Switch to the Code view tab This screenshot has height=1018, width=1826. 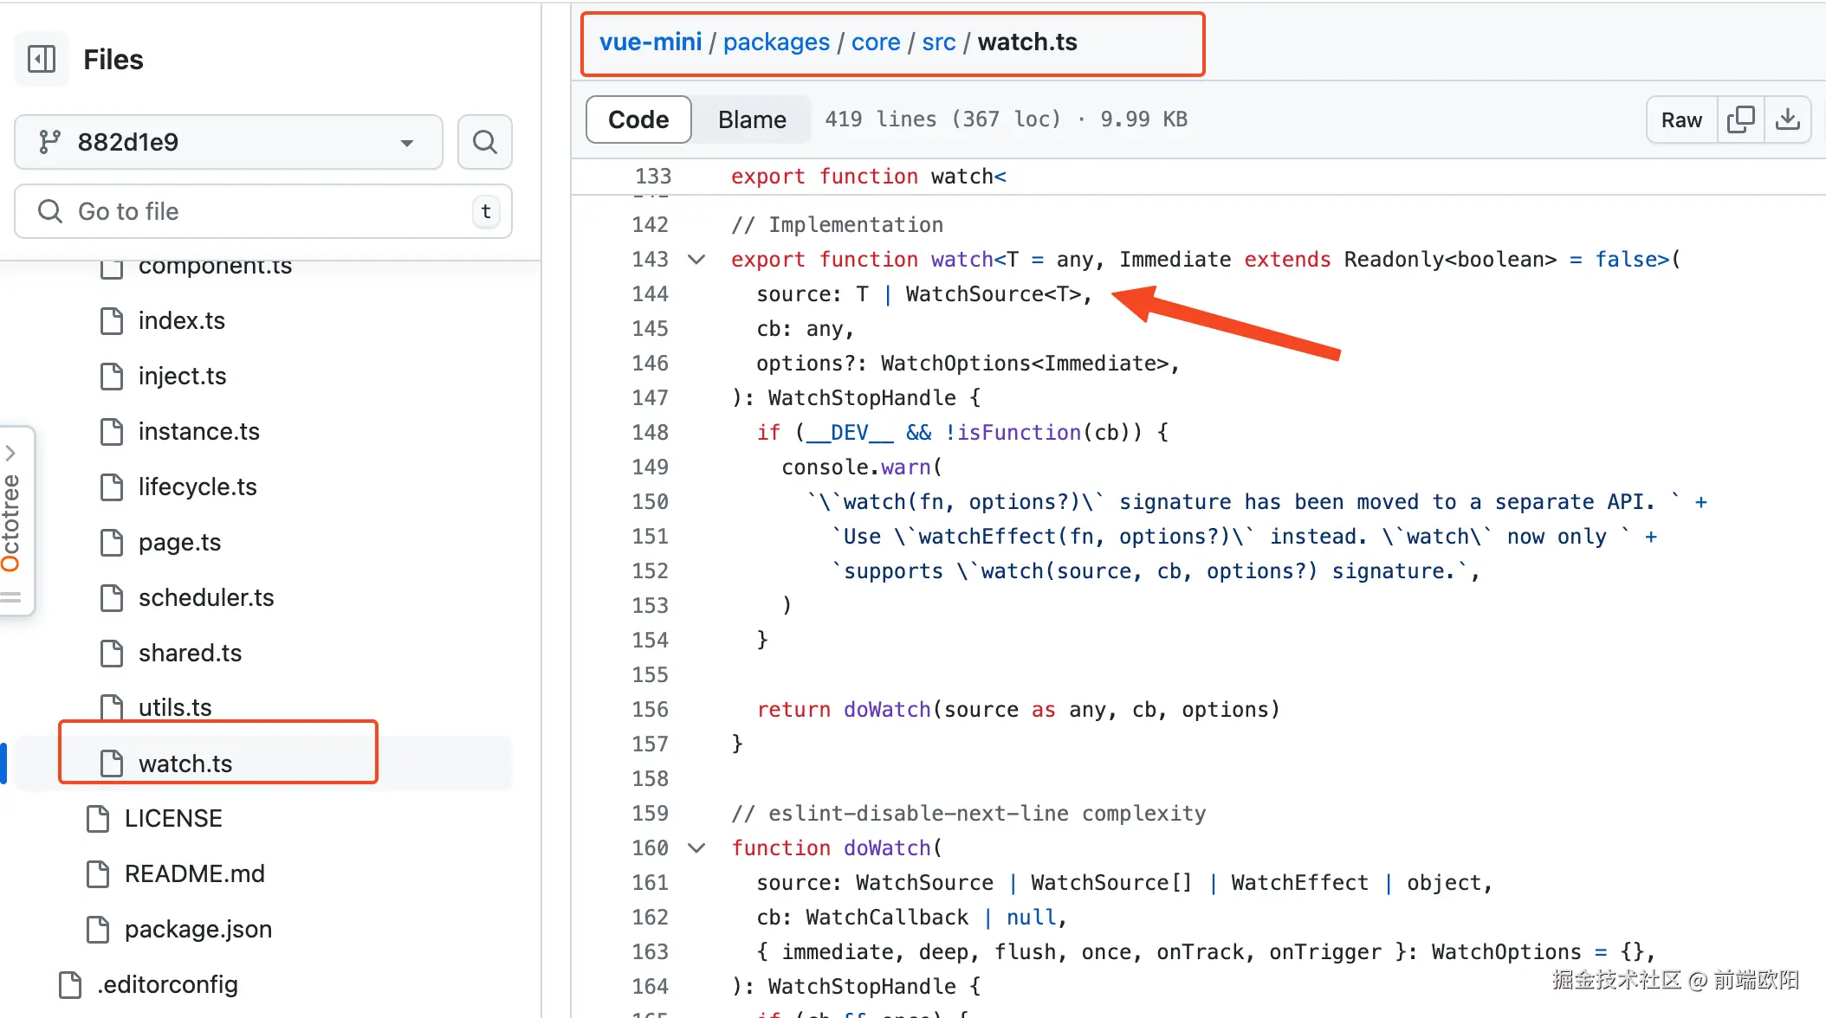click(638, 119)
